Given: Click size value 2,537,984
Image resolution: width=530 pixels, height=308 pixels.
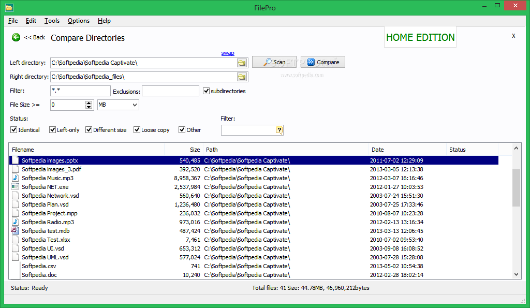Looking at the screenshot, I should pos(187,187).
